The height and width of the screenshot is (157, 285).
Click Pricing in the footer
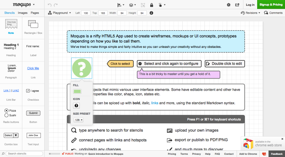[172, 154]
